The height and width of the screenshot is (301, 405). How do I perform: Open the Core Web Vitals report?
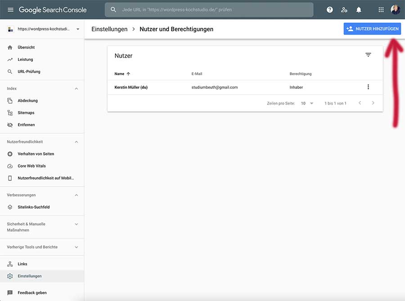[x=31, y=166]
